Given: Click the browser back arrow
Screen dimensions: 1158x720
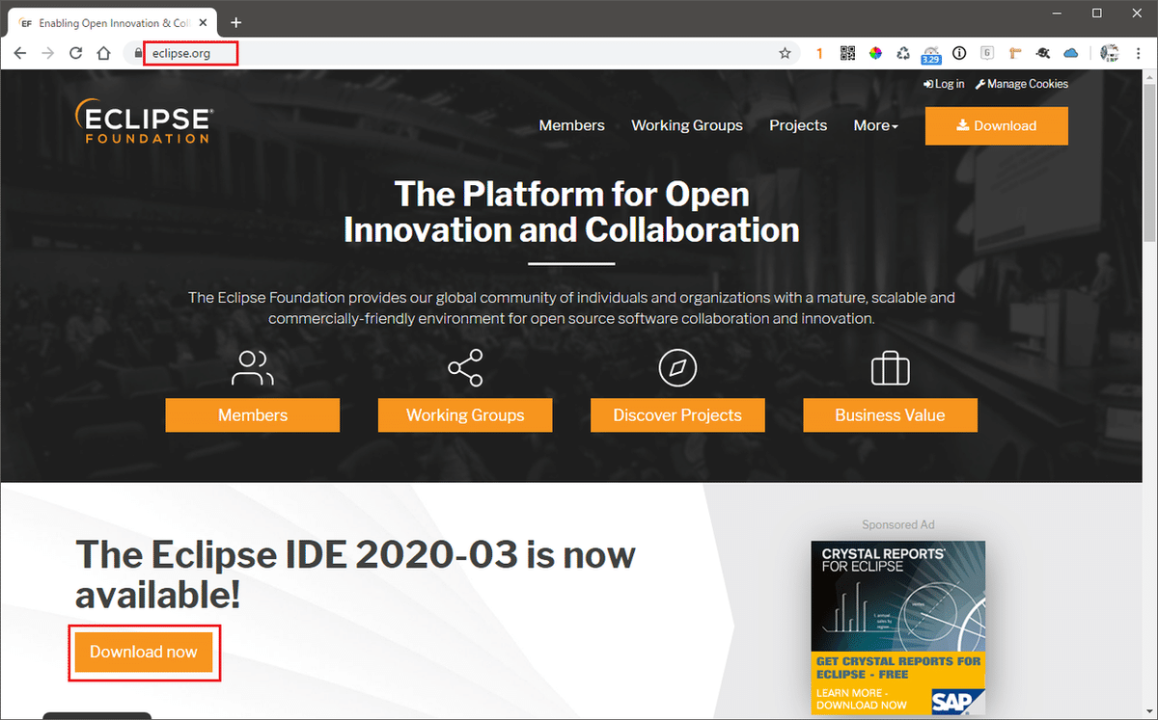Looking at the screenshot, I should click(20, 53).
